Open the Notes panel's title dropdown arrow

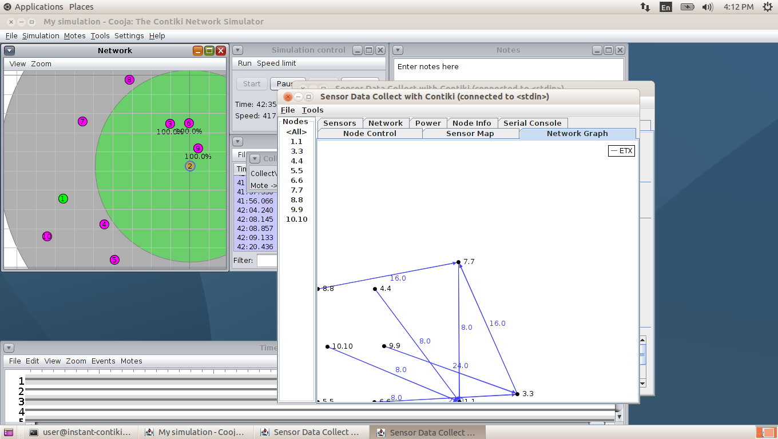click(x=398, y=50)
